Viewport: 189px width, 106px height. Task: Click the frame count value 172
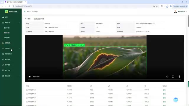pyautogui.click(x=97, y=27)
